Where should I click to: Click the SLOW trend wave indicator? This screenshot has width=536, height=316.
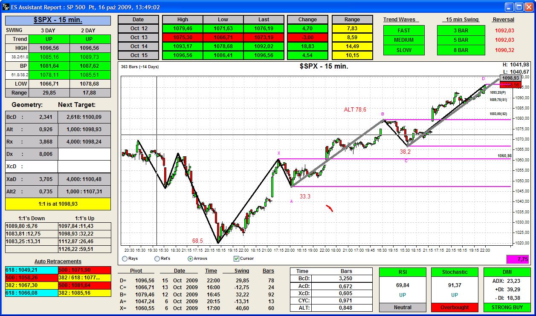coord(404,50)
